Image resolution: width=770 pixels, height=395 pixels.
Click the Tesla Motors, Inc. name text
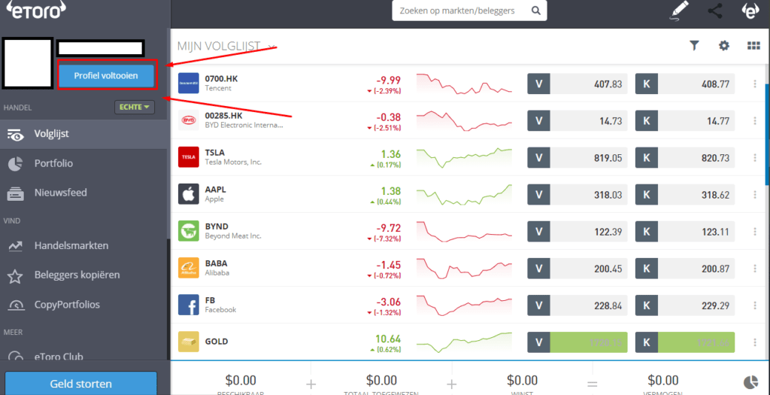tap(233, 162)
